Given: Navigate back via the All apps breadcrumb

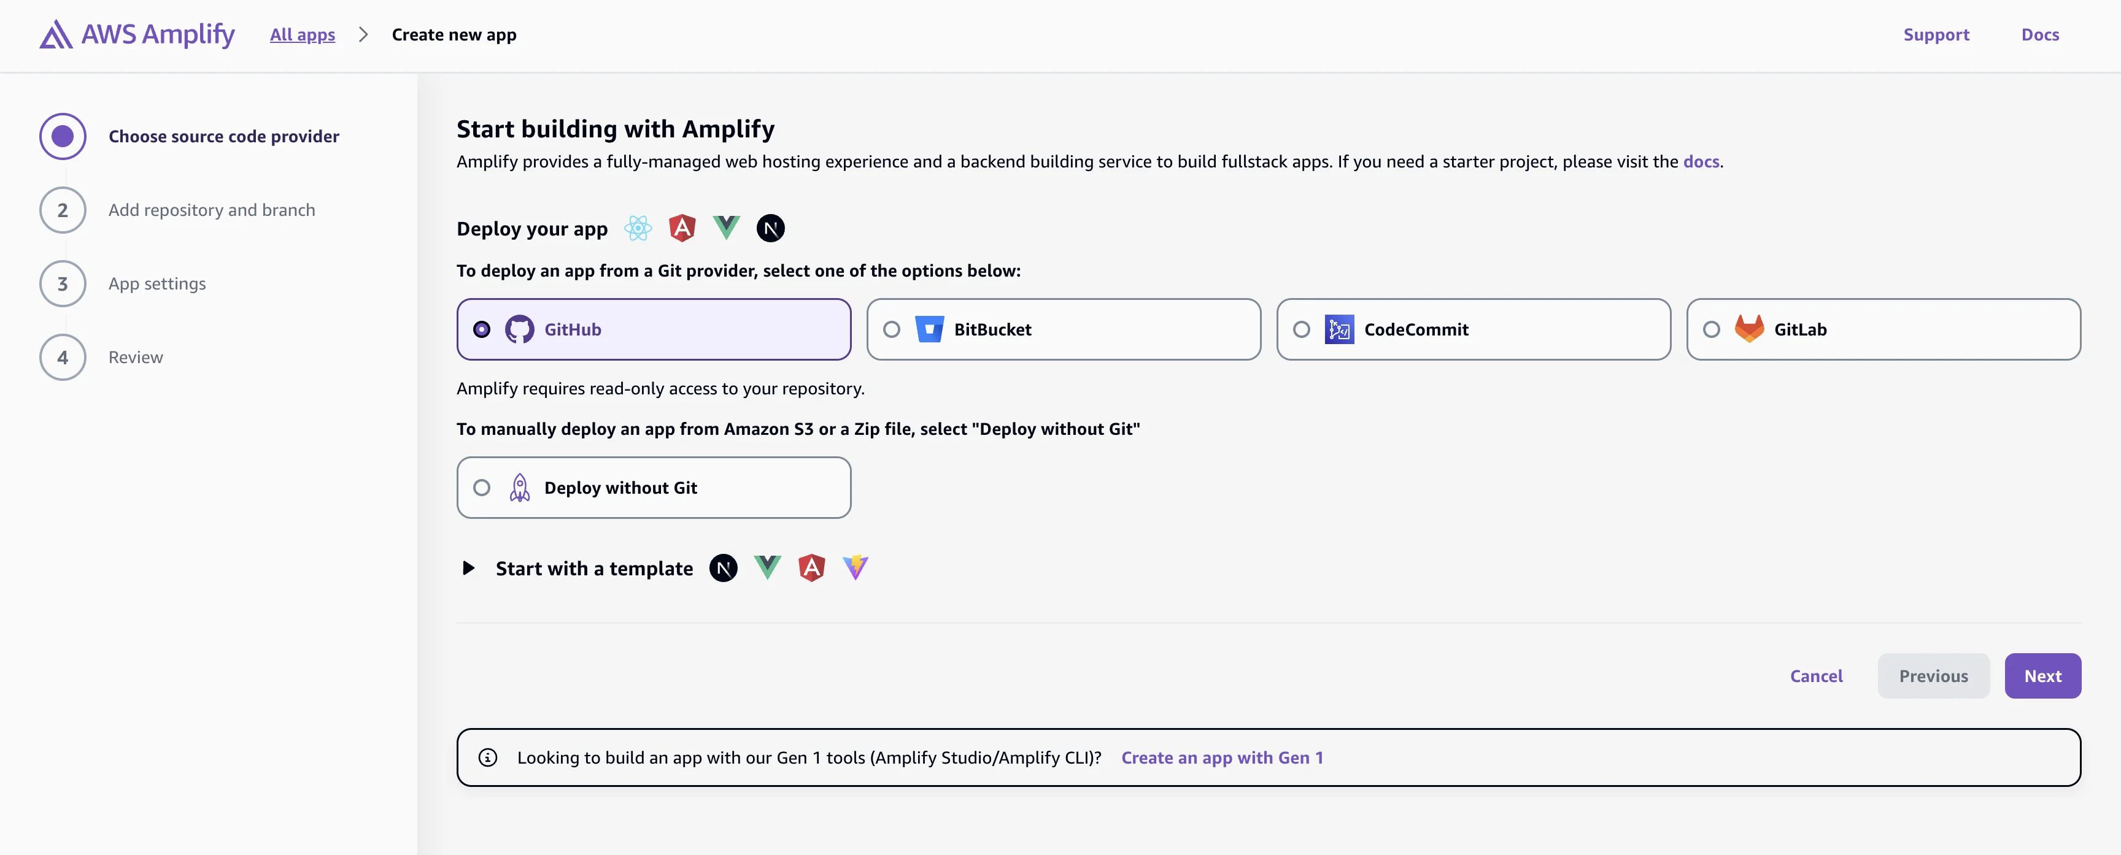Looking at the screenshot, I should click(302, 34).
